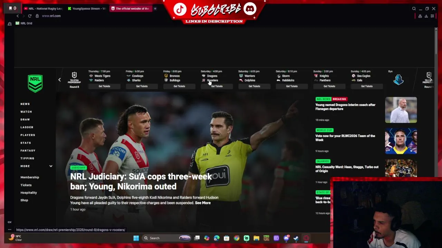Open NRL Casualty Ward article
This screenshot has height=248, width=442.
click(347, 169)
